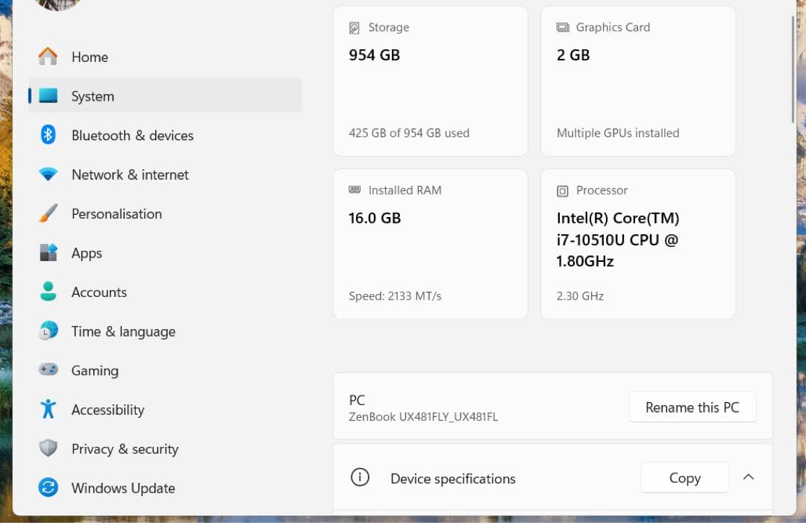Select the Personalisation brush icon
The height and width of the screenshot is (523, 806).
pos(47,213)
